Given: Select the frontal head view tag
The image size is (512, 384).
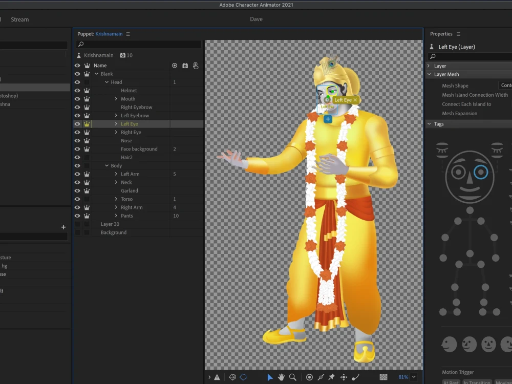Looking at the screenshot, I should coord(488,344).
